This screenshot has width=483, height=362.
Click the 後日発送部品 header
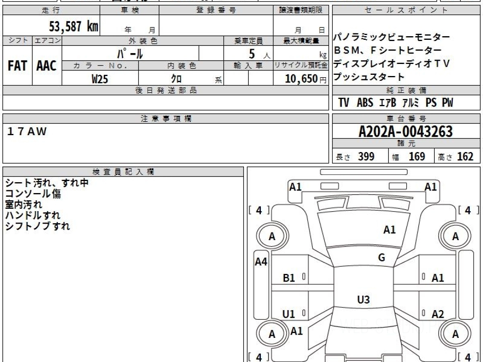coord(166,90)
